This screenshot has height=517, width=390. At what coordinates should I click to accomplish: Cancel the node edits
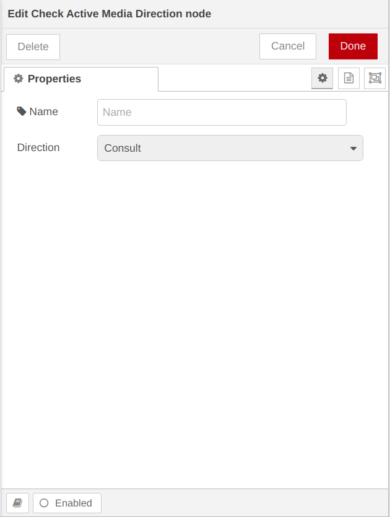click(288, 46)
